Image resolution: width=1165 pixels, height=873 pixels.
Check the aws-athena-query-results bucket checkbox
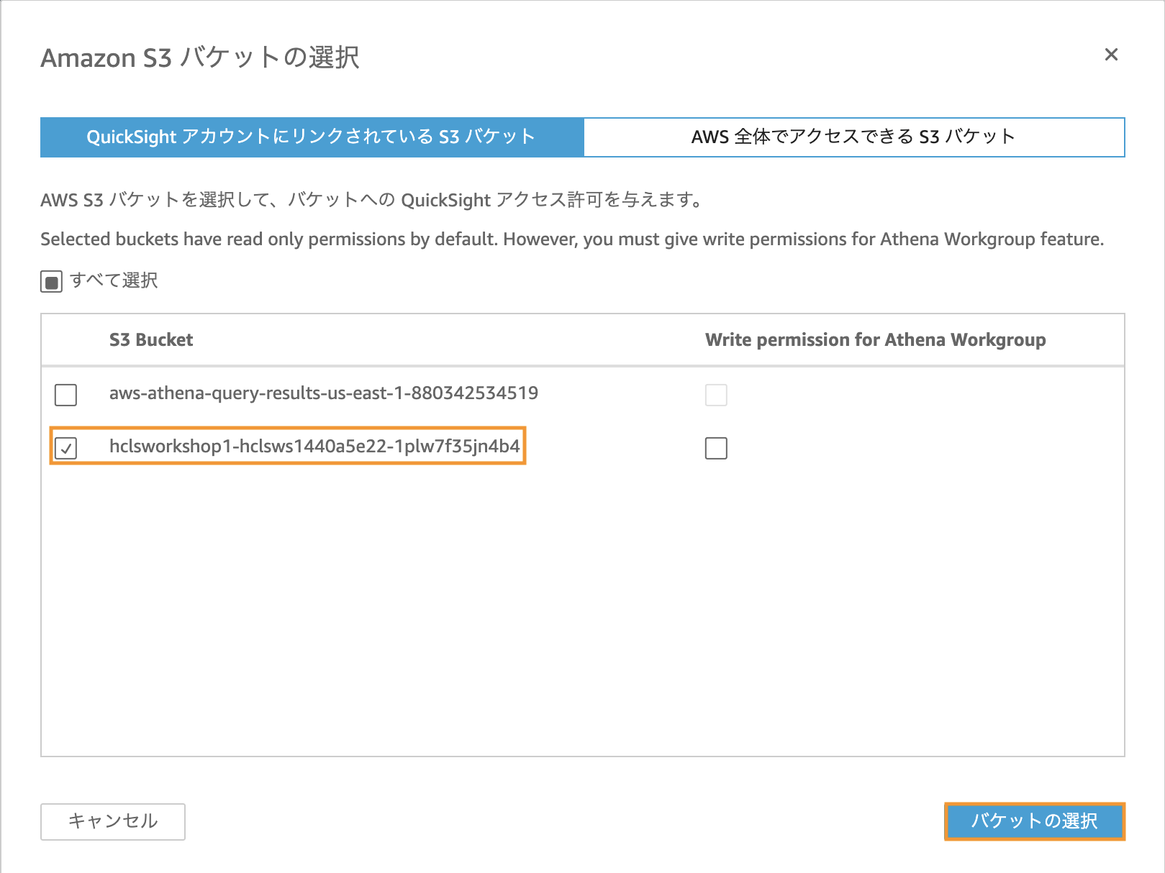[66, 395]
